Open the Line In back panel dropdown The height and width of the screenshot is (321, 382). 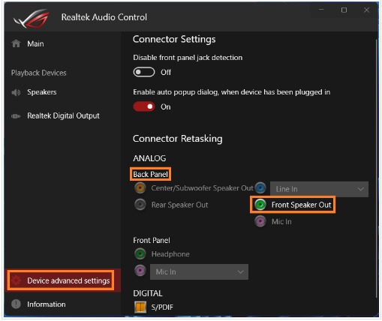319,189
